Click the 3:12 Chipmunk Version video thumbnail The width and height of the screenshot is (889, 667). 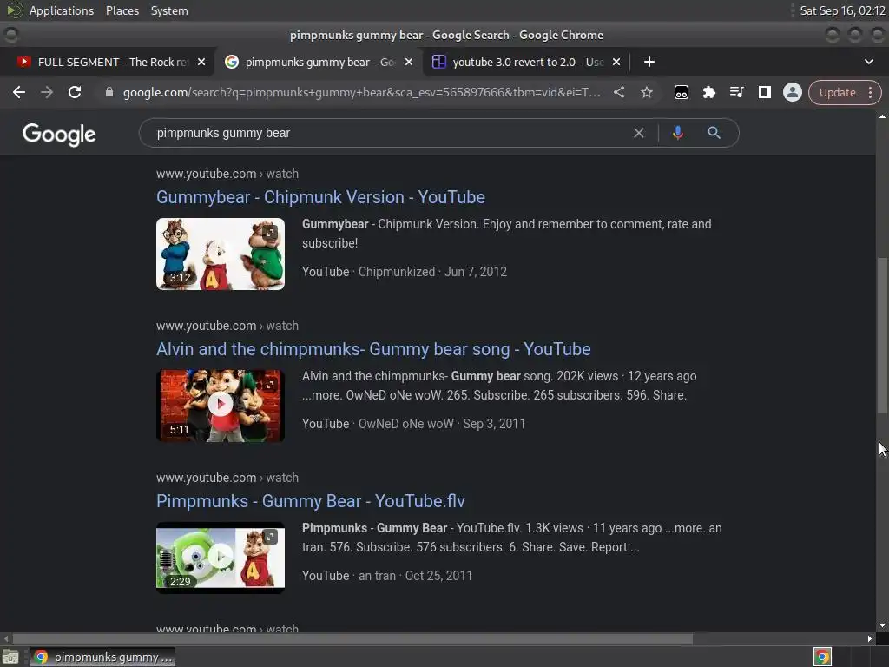pos(221,254)
